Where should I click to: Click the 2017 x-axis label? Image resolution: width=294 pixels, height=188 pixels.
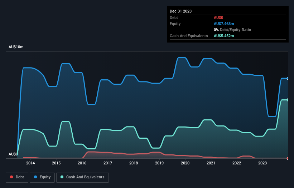108,163
